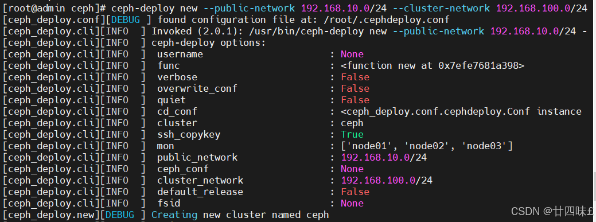This screenshot has height=222, width=596.
Task: Select the 'mon' option name
Action: coord(166,146)
